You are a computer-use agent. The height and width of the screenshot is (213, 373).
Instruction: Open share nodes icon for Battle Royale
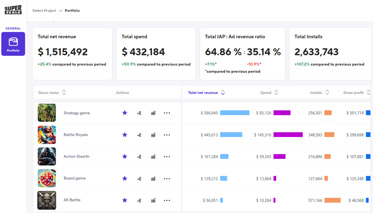tap(139, 135)
